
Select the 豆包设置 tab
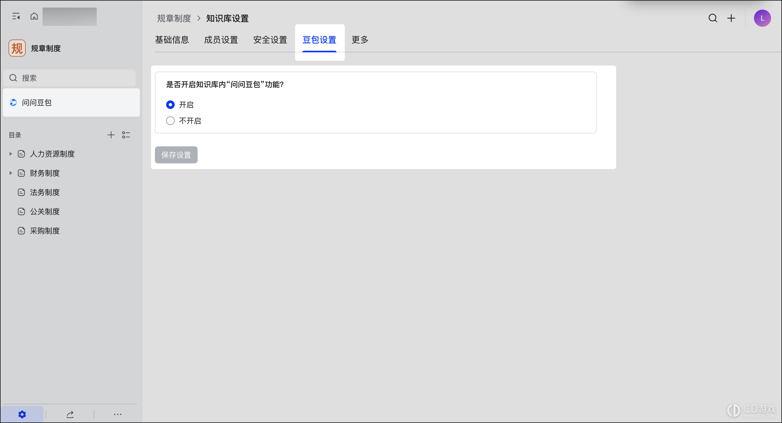(319, 40)
